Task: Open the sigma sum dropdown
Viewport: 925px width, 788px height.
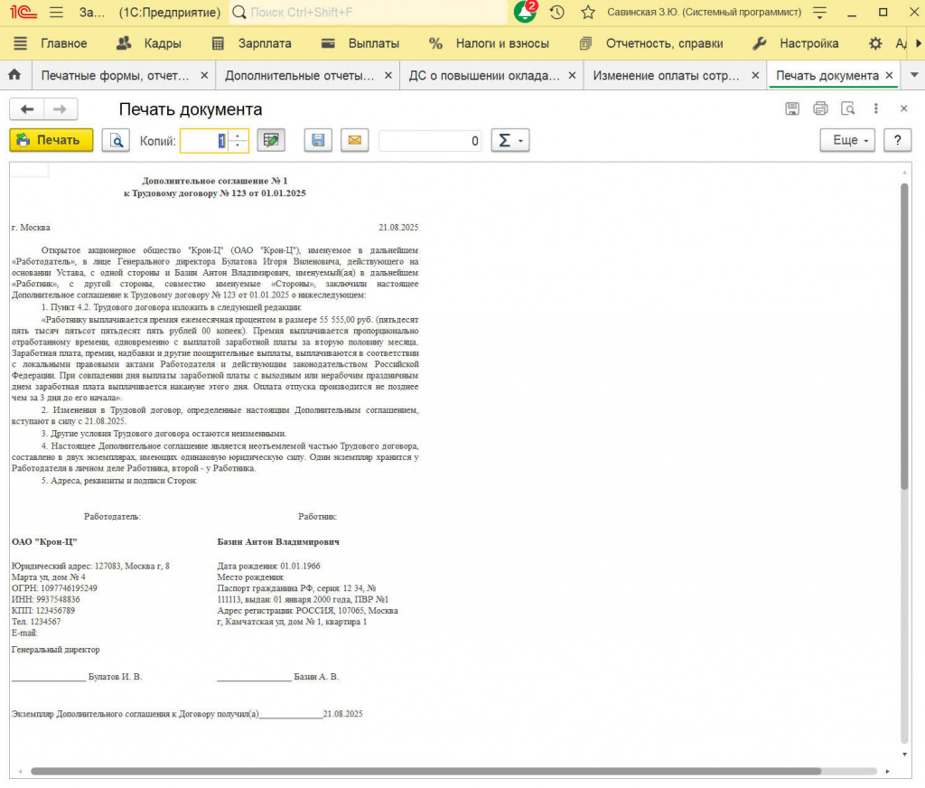Action: coord(510,140)
